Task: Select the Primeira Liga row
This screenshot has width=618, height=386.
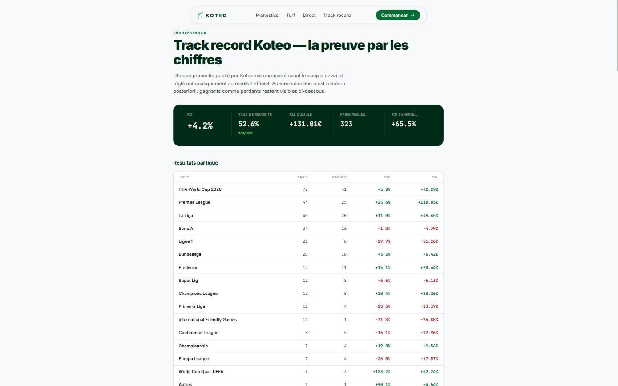Action: 308,306
